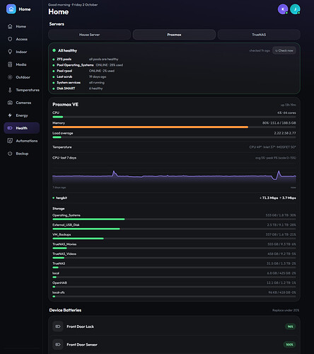Open Home in the sidebar

pyautogui.click(x=21, y=26)
